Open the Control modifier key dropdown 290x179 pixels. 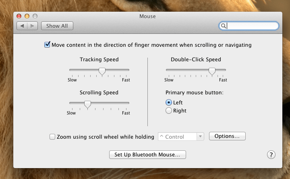coord(182,137)
